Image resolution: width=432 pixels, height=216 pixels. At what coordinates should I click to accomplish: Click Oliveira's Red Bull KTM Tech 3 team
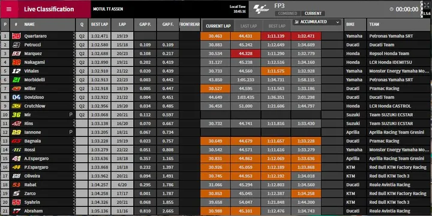[x=389, y=176]
